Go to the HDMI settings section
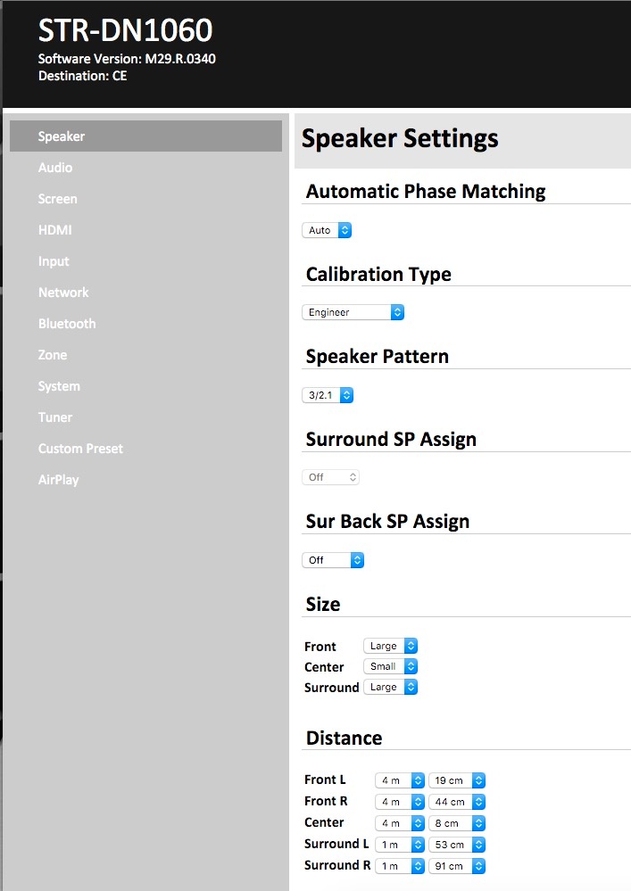Viewport: 631px width, 891px height. pos(54,230)
